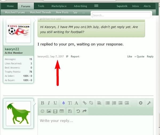Insert ordered numbered list
This screenshot has width=160, height=135.
click(x=114, y=103)
